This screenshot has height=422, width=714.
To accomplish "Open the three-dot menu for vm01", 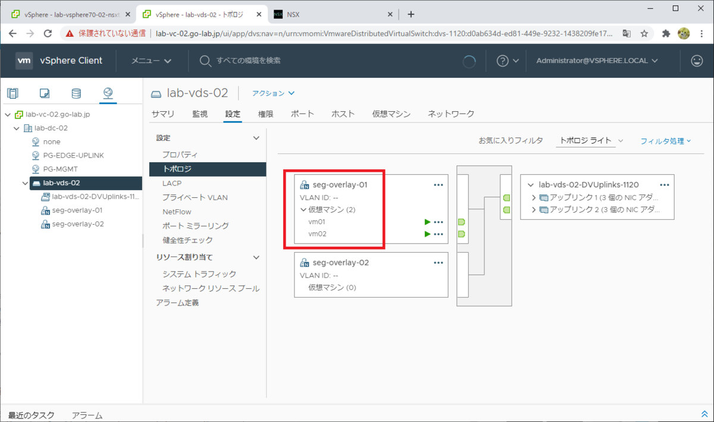I will click(x=439, y=222).
